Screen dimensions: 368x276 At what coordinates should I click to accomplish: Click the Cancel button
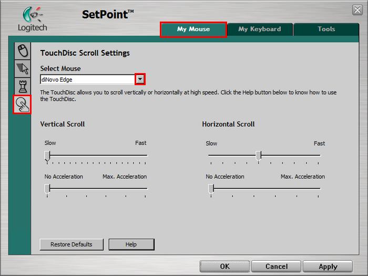(276, 267)
